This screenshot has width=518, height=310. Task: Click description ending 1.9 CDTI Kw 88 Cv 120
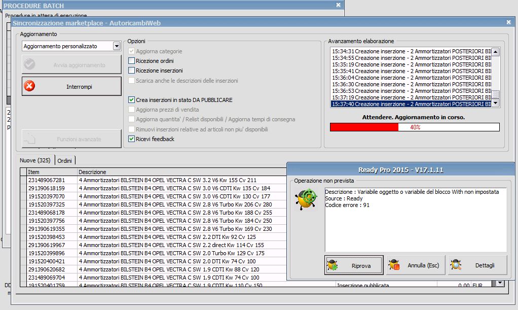click(x=169, y=269)
